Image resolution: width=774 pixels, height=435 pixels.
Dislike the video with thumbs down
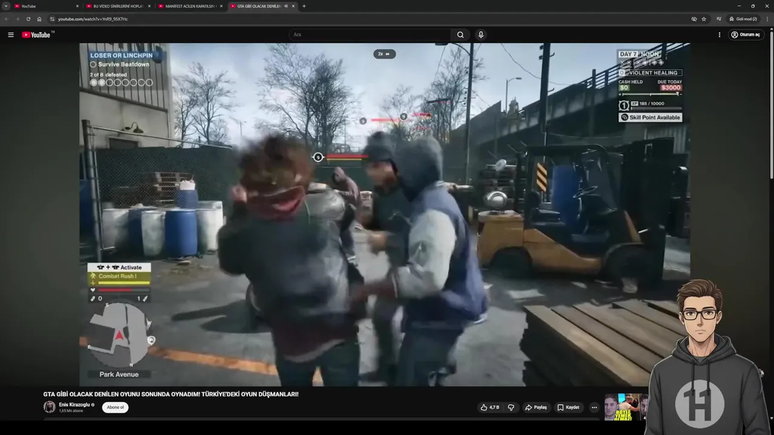(x=511, y=407)
